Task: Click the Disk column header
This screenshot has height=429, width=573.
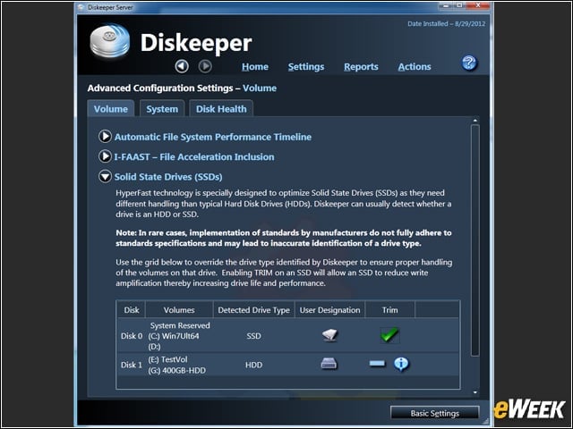Action: point(132,310)
